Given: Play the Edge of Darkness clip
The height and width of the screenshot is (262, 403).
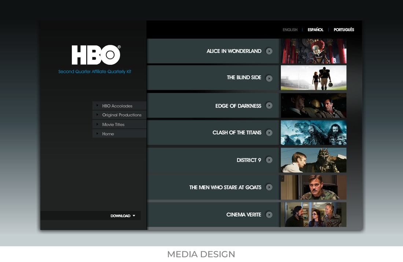Looking at the screenshot, I should 269,105.
